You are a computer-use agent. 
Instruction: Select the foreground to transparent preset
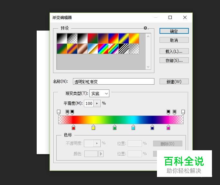pyautogui.click(x=72, y=39)
